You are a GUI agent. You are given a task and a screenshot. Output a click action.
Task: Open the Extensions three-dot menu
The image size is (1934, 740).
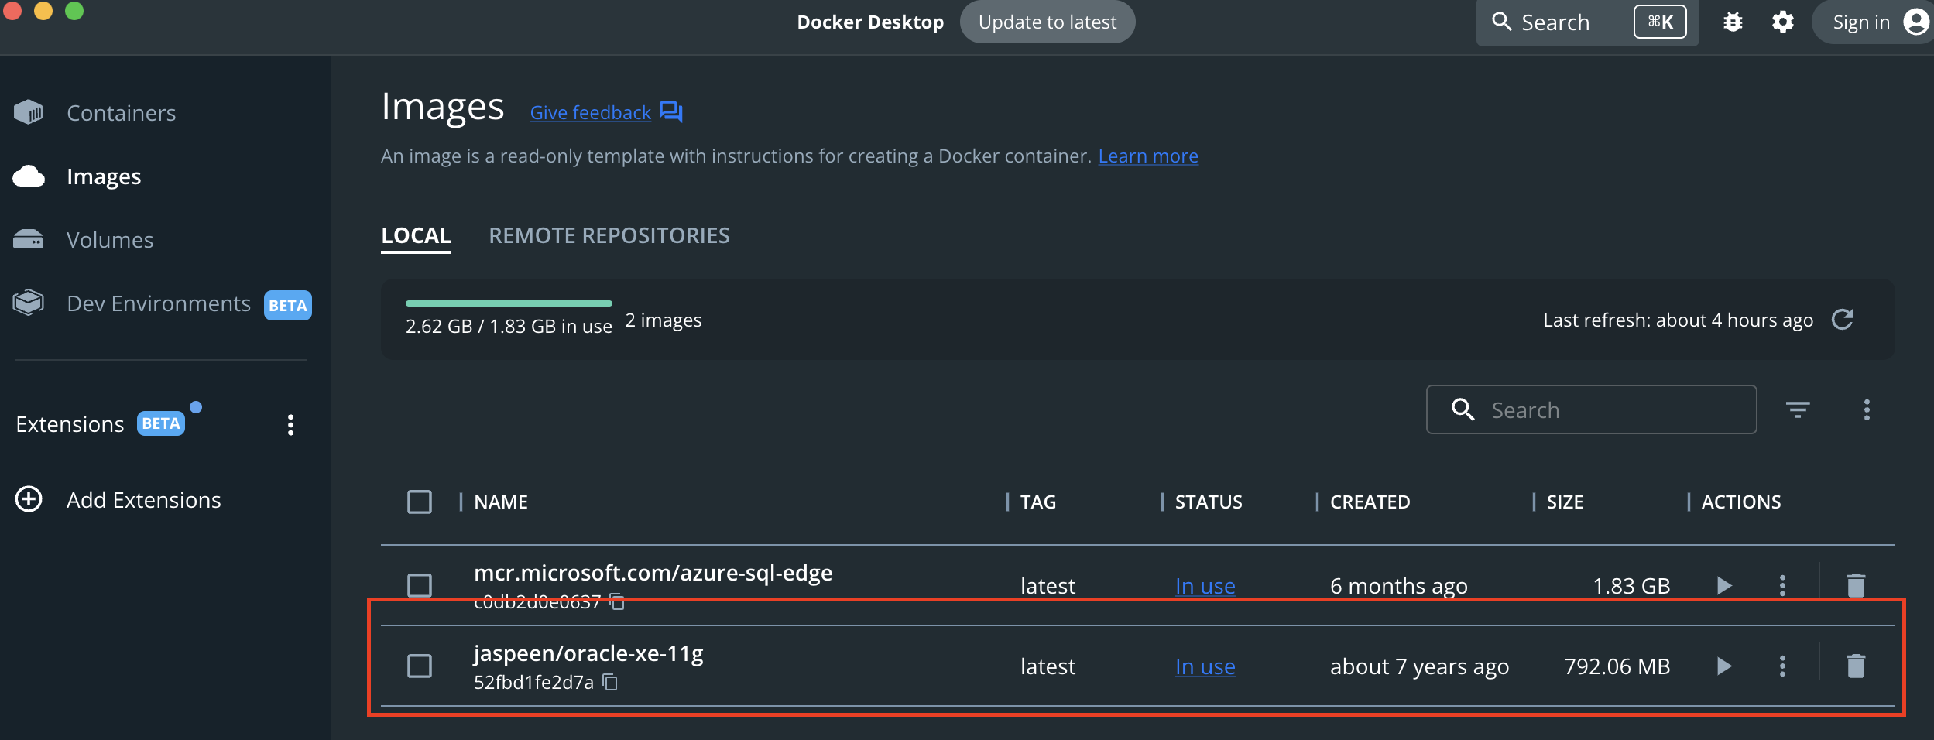pos(290,424)
